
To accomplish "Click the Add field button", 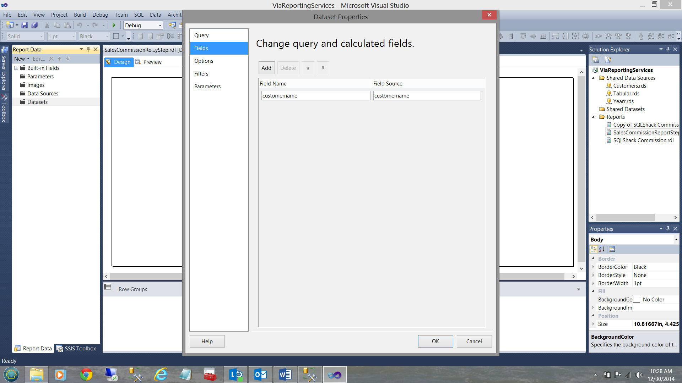I will [266, 68].
